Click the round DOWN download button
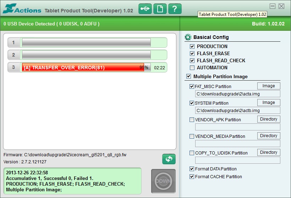291x198 pixels. (163, 181)
